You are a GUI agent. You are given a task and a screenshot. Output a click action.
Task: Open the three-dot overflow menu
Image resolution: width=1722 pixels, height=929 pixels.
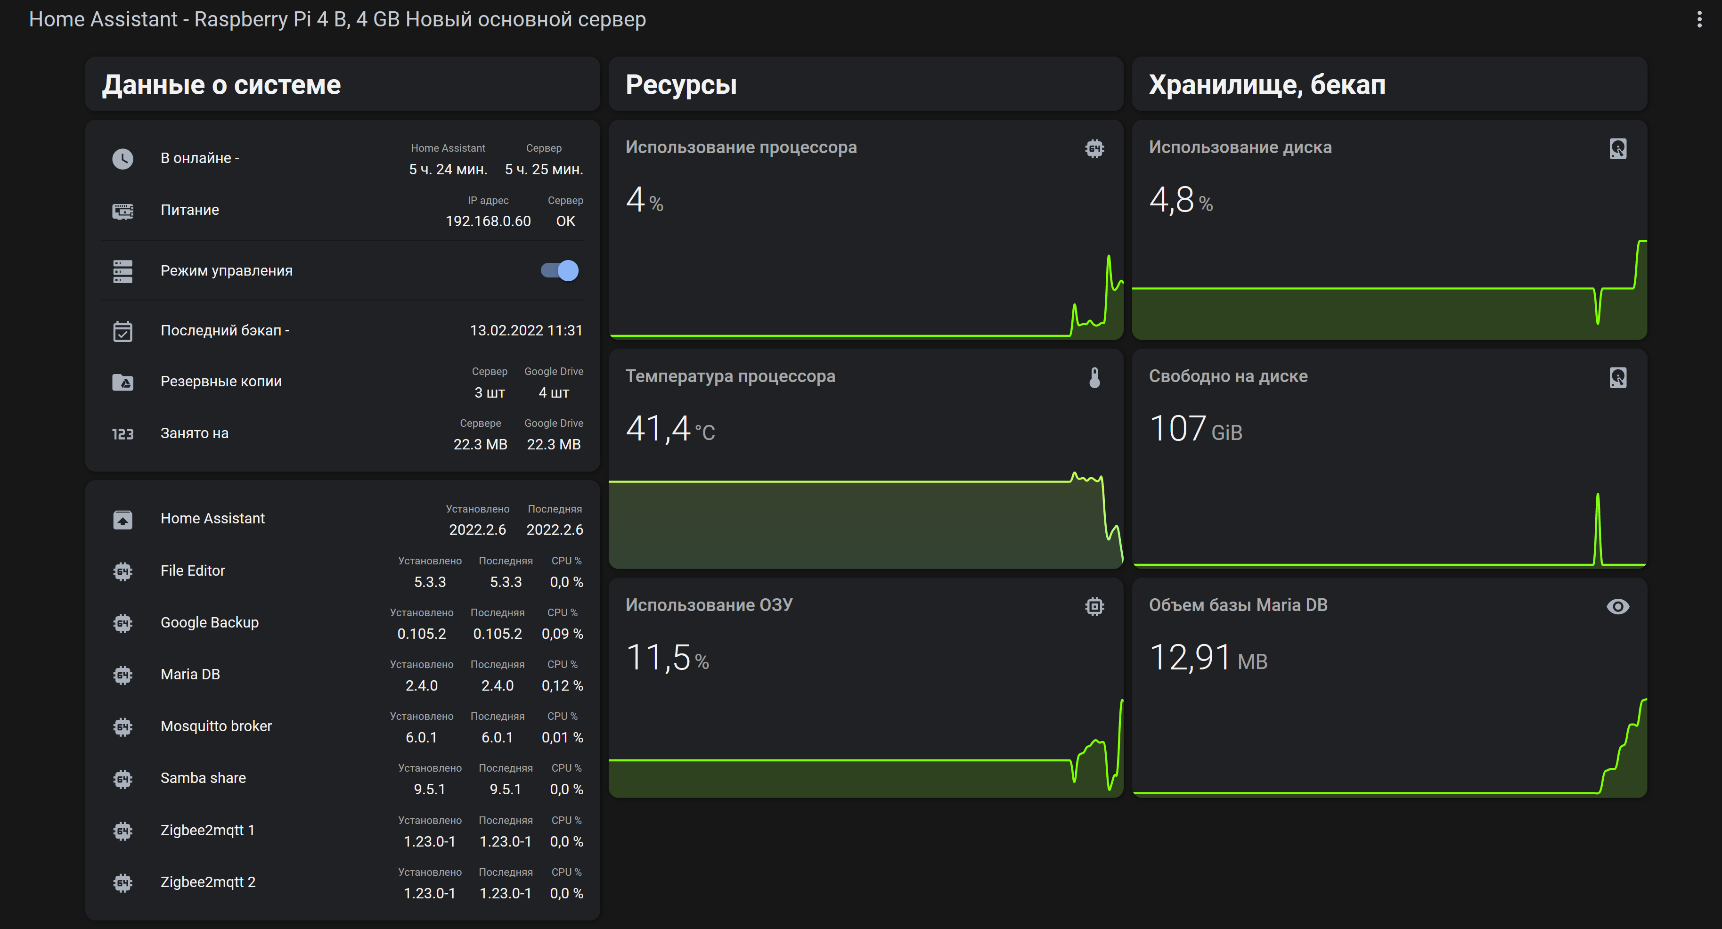1698,19
